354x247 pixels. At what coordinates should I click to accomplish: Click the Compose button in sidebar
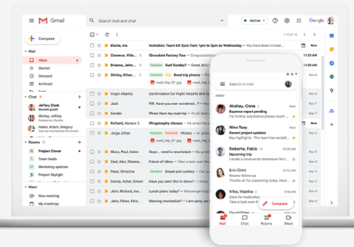[42, 38]
